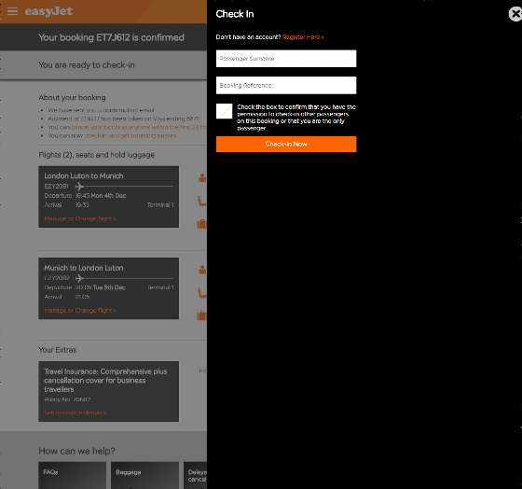Click 'Flights (2), seats and hold luggage' heading
Screen dimensions: 522x489
[x=97, y=155]
